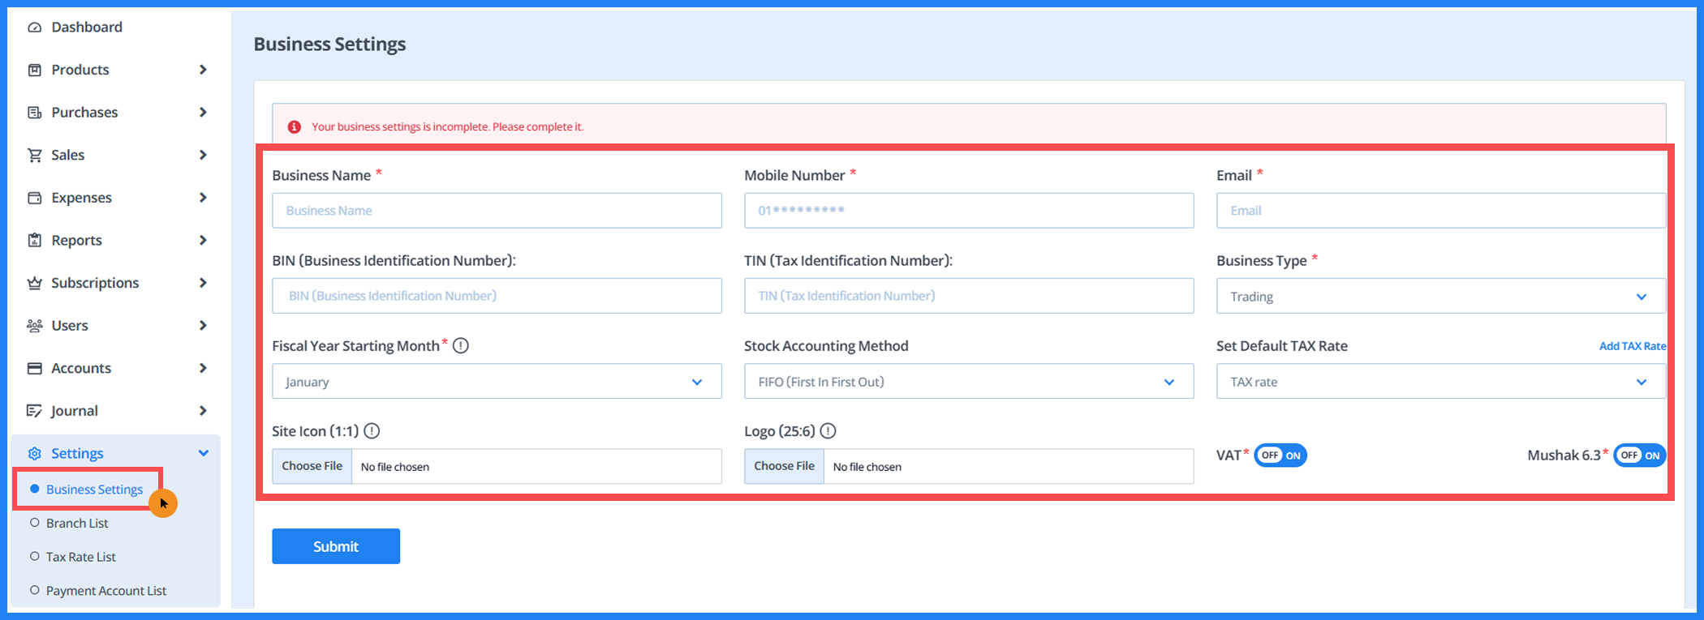
Task: Click the Submit button
Action: coord(335,546)
